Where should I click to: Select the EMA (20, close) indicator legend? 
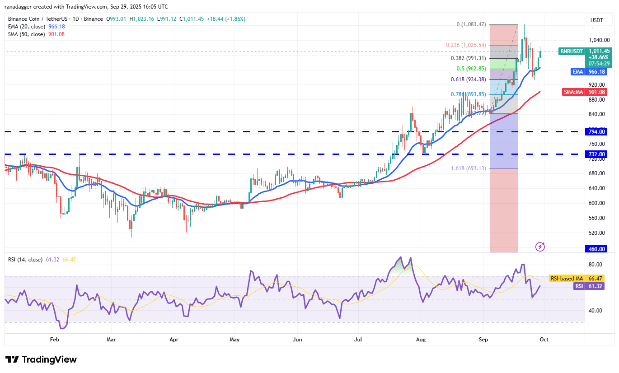(30, 27)
